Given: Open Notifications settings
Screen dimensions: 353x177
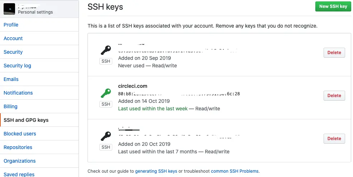Looking at the screenshot, I should tap(18, 93).
